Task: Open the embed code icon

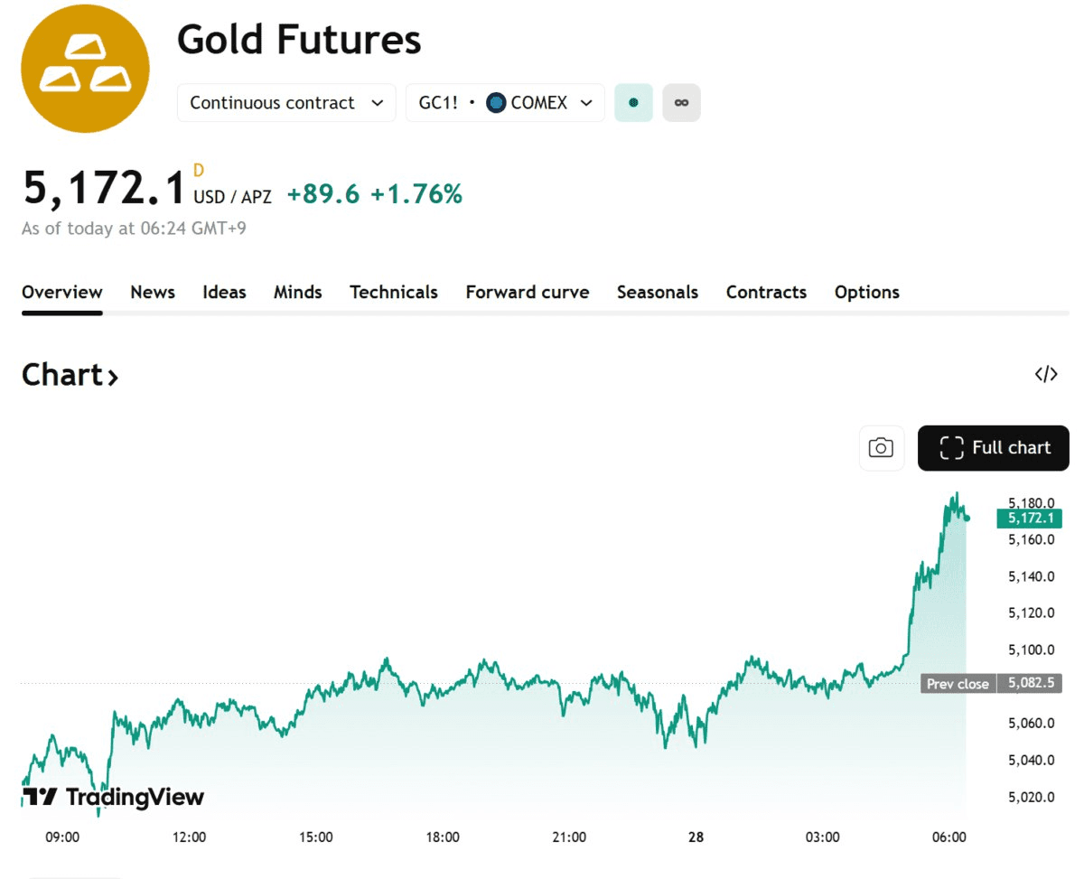Action: pos(1046,375)
